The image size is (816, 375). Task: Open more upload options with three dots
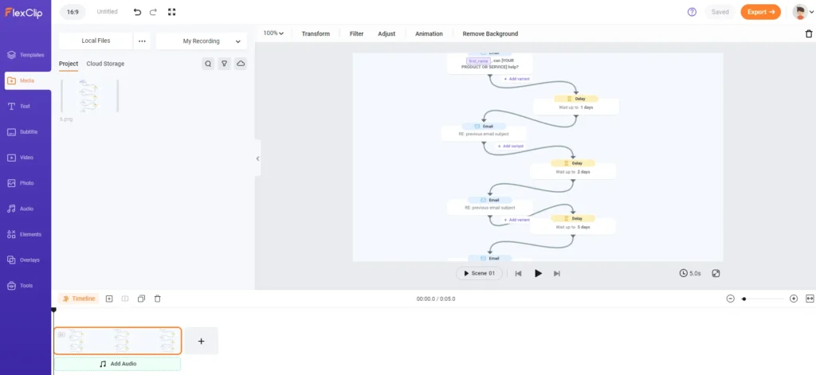pyautogui.click(x=142, y=41)
